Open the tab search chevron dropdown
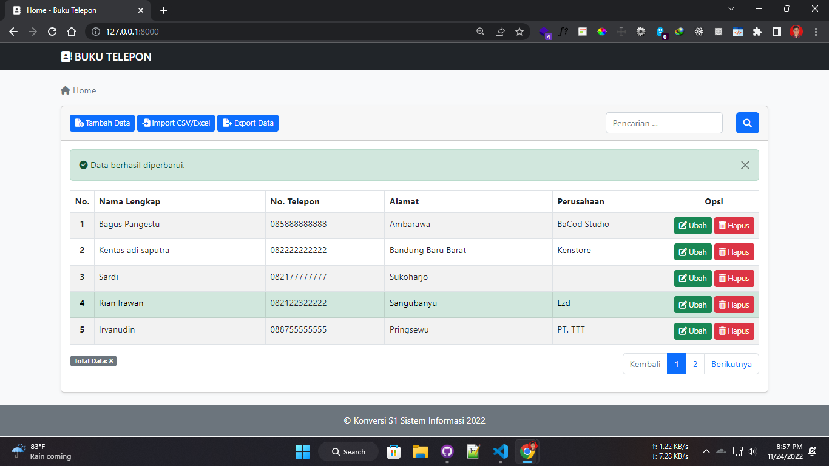Image resolution: width=829 pixels, height=466 pixels. click(x=731, y=8)
